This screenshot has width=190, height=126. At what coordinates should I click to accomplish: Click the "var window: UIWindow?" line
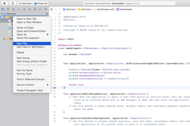[x=77, y=54]
